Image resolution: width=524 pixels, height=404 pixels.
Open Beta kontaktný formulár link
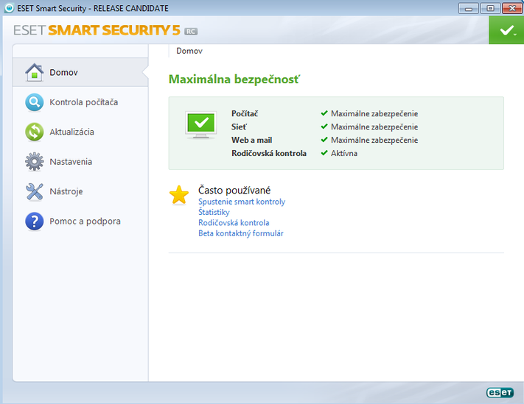[x=240, y=233]
